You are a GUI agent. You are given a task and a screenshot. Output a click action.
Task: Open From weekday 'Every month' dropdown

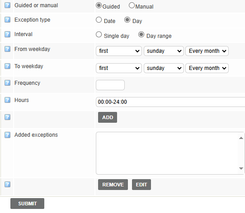(x=207, y=51)
